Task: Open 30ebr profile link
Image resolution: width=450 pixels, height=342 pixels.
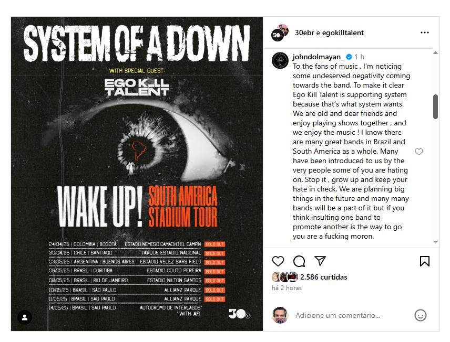Action: pyautogui.click(x=305, y=33)
